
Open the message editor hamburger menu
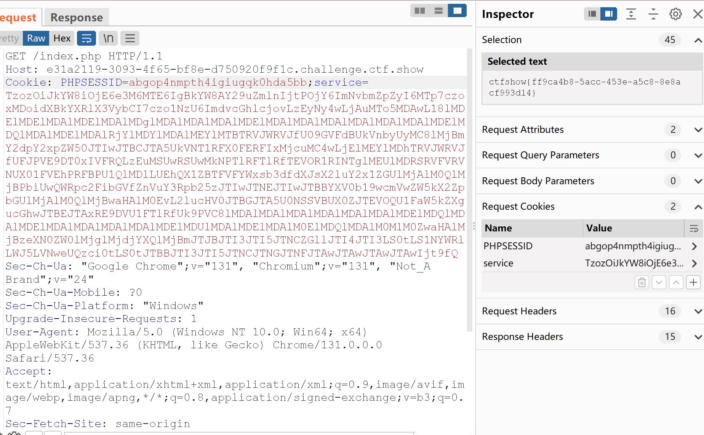coord(130,38)
